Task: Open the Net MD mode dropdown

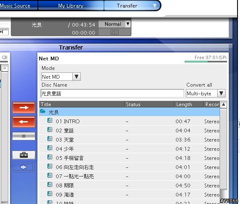Action: pyautogui.click(x=61, y=77)
